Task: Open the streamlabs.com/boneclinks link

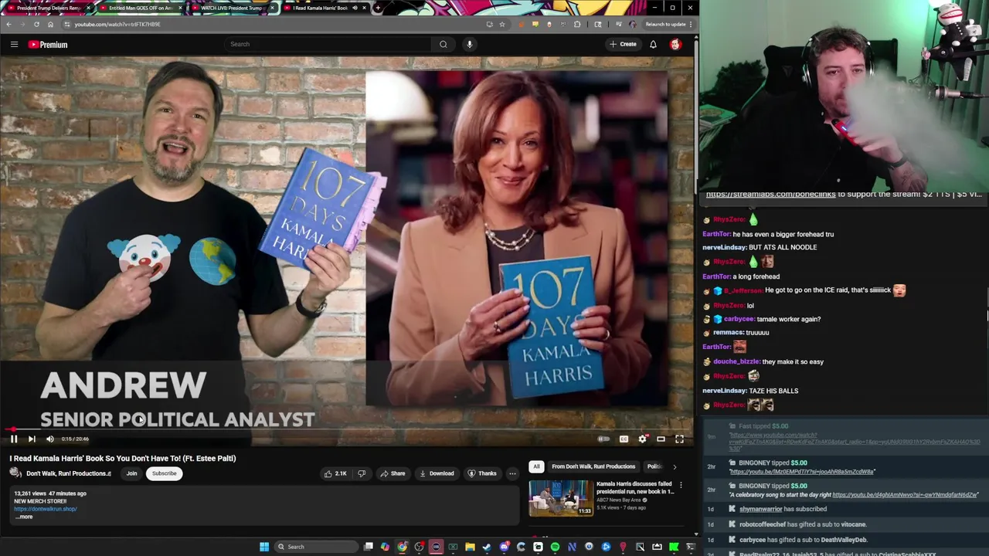Action: [x=770, y=194]
